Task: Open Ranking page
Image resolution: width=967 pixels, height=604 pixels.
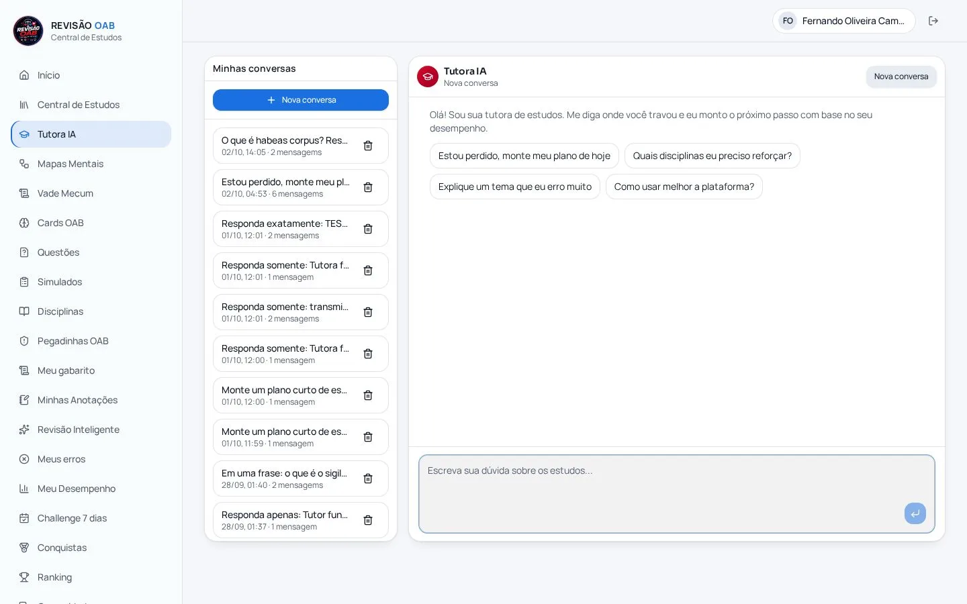Action: [x=91, y=577]
